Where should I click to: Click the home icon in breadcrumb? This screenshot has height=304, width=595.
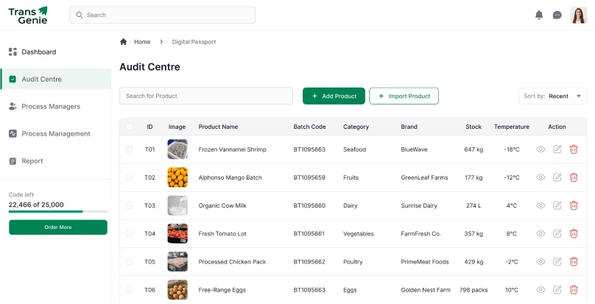click(123, 42)
